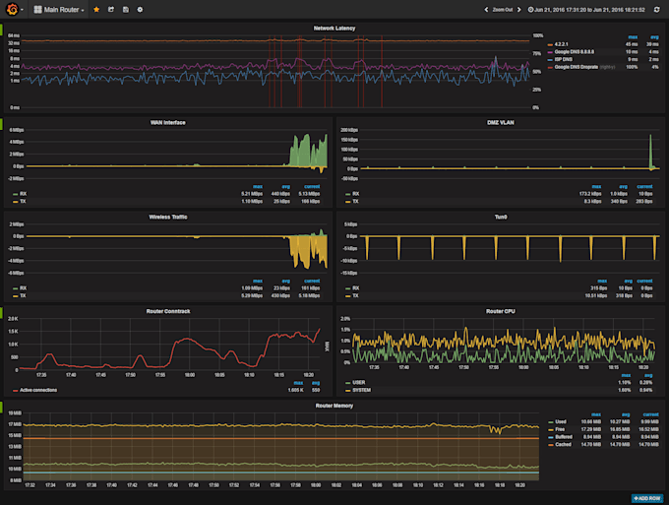669x505 pixels.
Task: Toggle Free series in Router Memory legend
Action: tap(560, 429)
